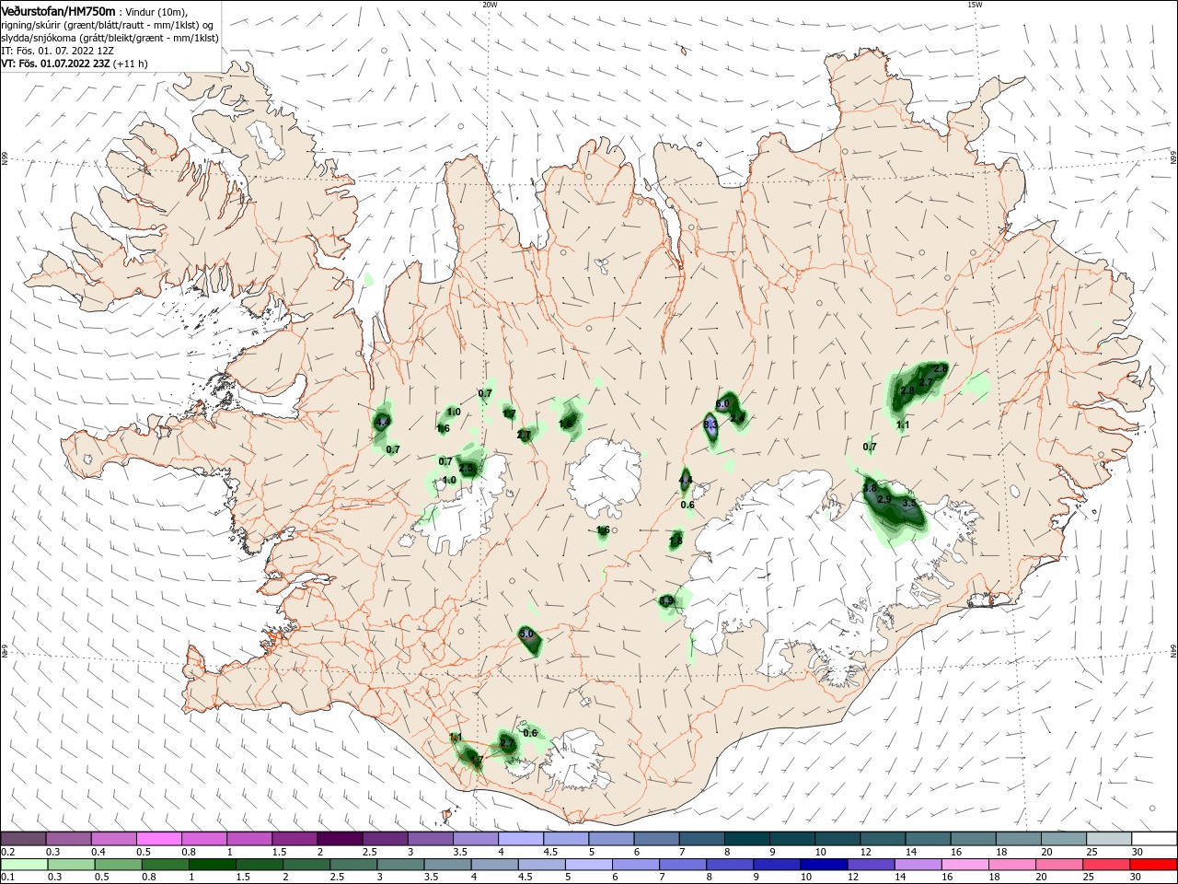
Task: Click the 15W longitude label
Action: click(x=975, y=4)
